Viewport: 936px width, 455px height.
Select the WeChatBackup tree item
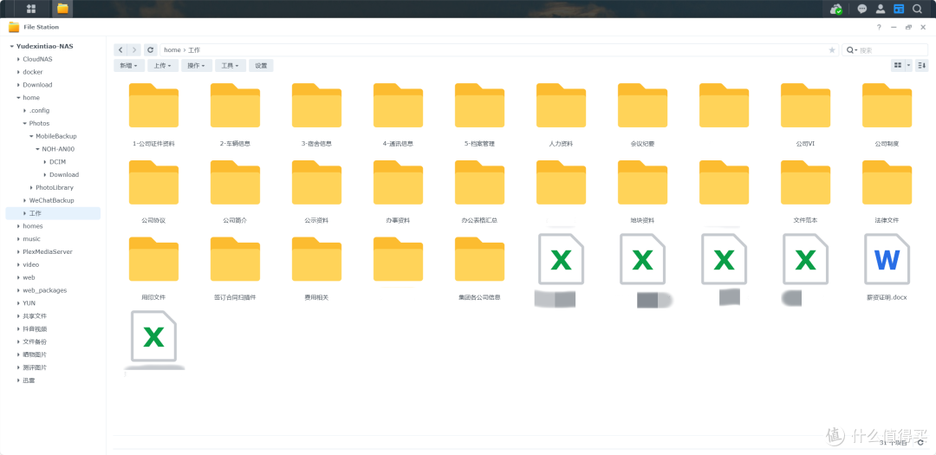pyautogui.click(x=52, y=200)
